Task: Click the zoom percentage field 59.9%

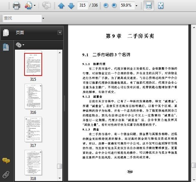Action: [127, 5]
